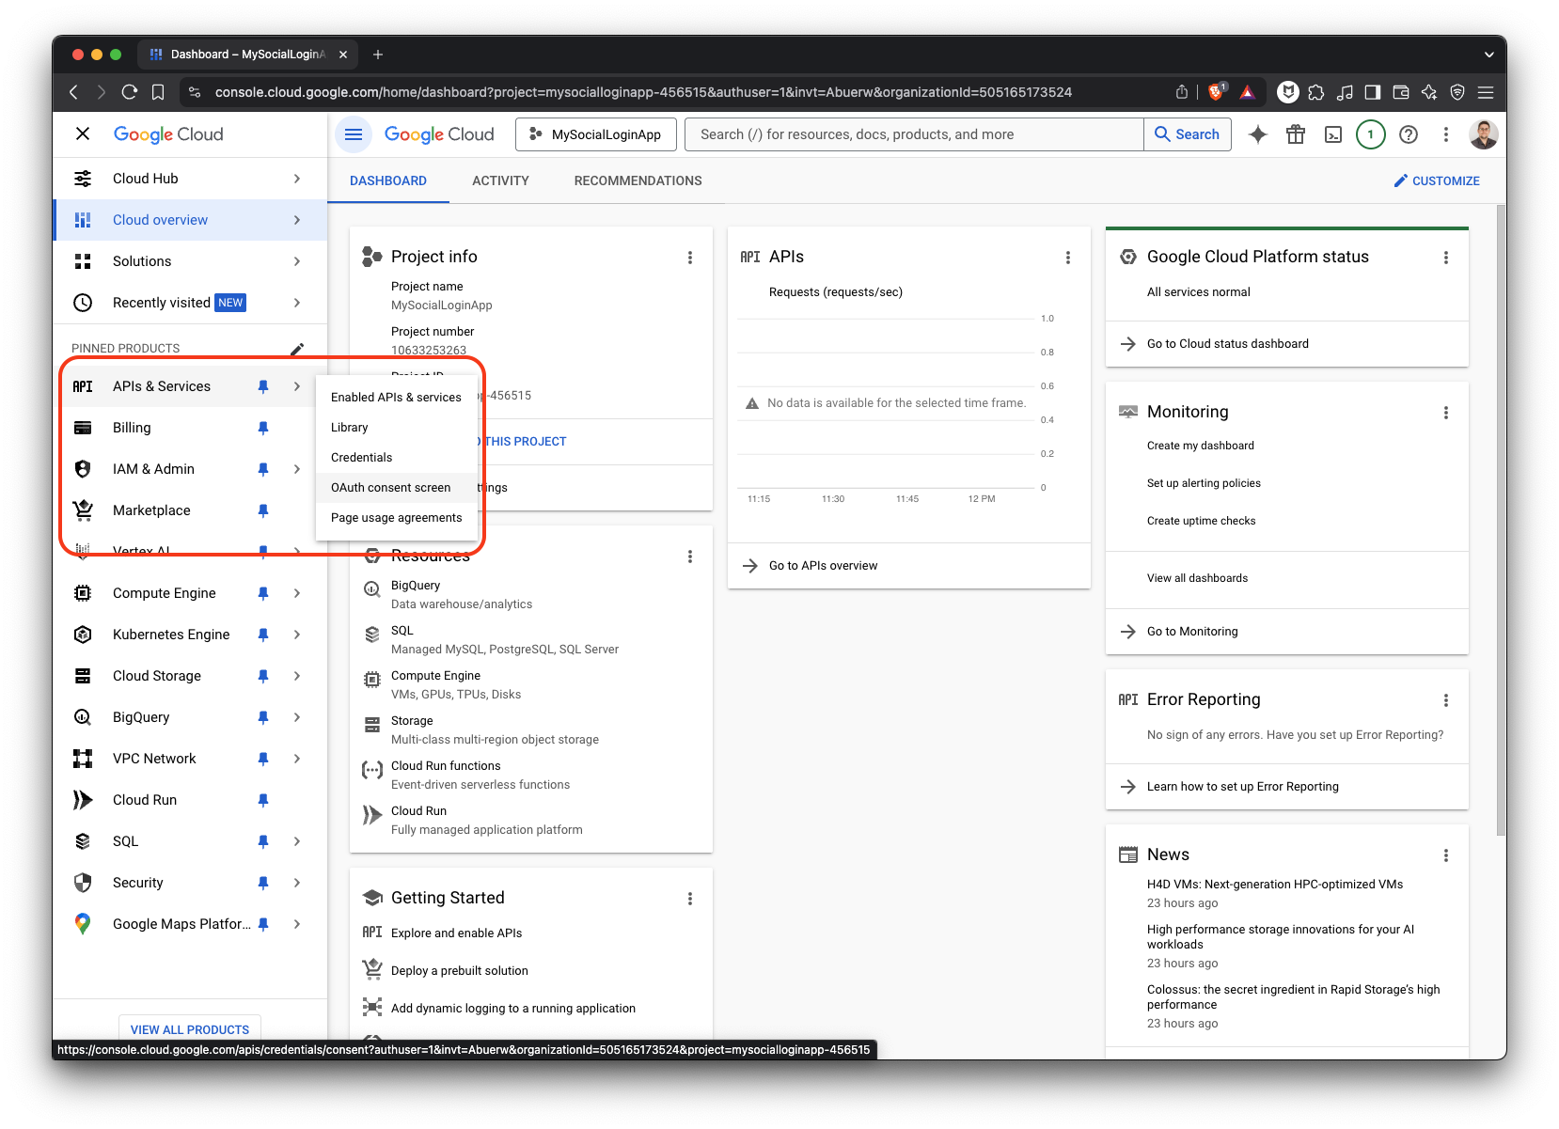Unpin IAM & Admin from pinned products
This screenshot has width=1559, height=1129.
point(263,469)
